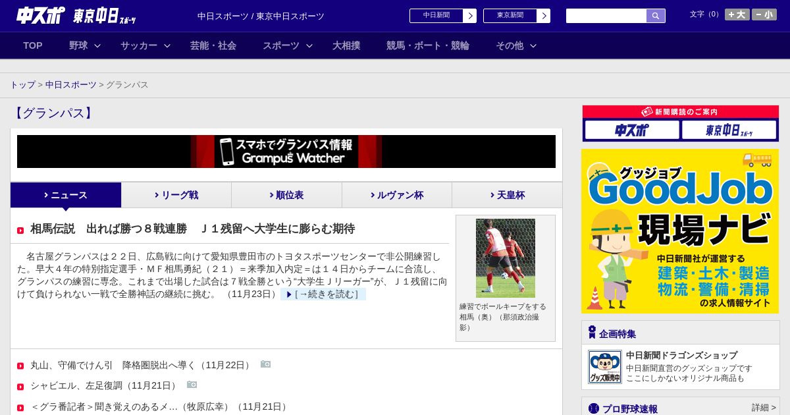
Task: Decrease text size with －小 button
Action: [x=764, y=14]
